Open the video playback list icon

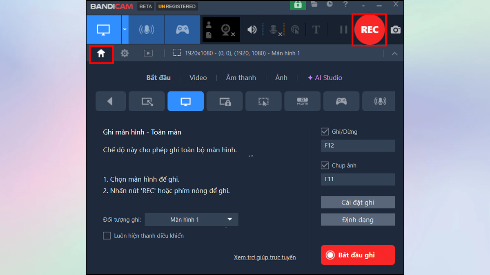148,53
